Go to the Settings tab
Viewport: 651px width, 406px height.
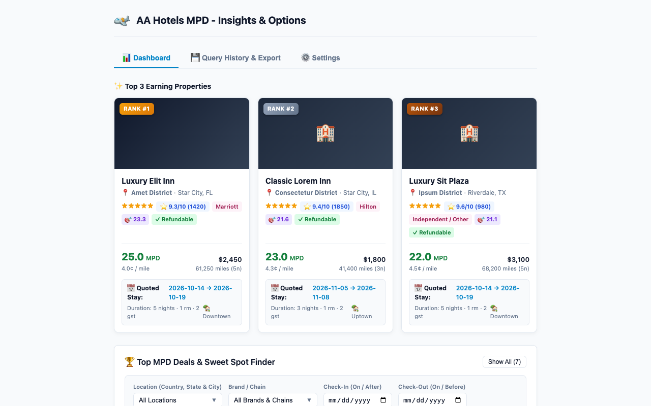[320, 58]
